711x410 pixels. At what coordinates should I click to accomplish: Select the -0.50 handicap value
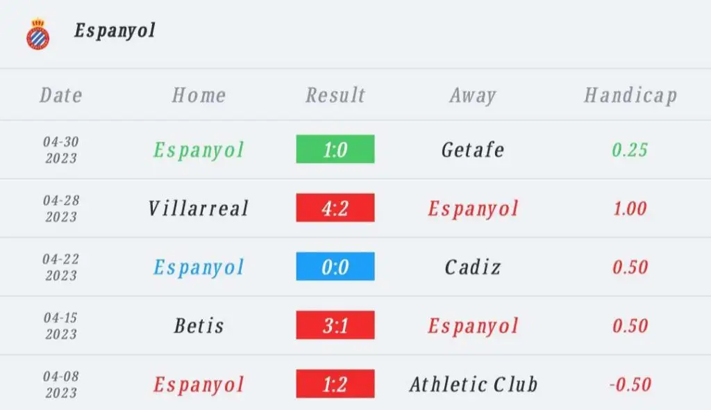pyautogui.click(x=630, y=384)
